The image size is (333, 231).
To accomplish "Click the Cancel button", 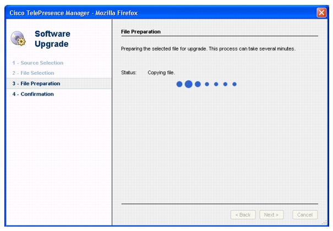I will pyautogui.click(x=305, y=215).
